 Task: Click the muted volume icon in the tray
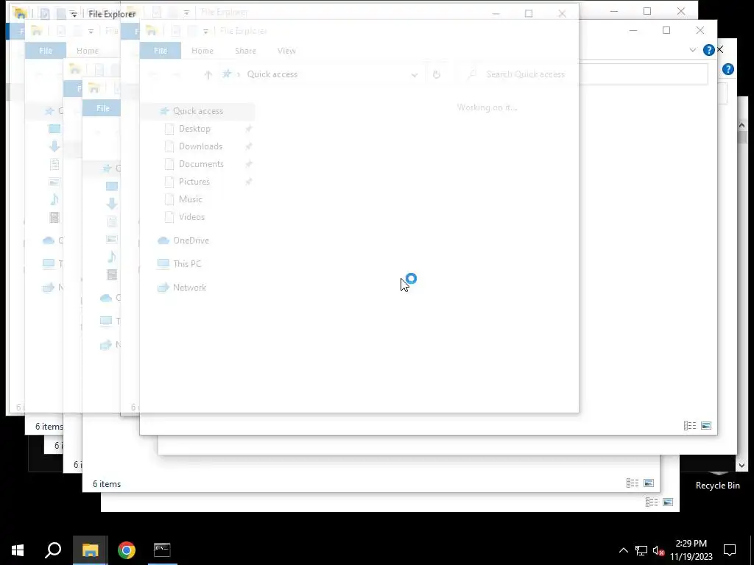[x=659, y=550]
